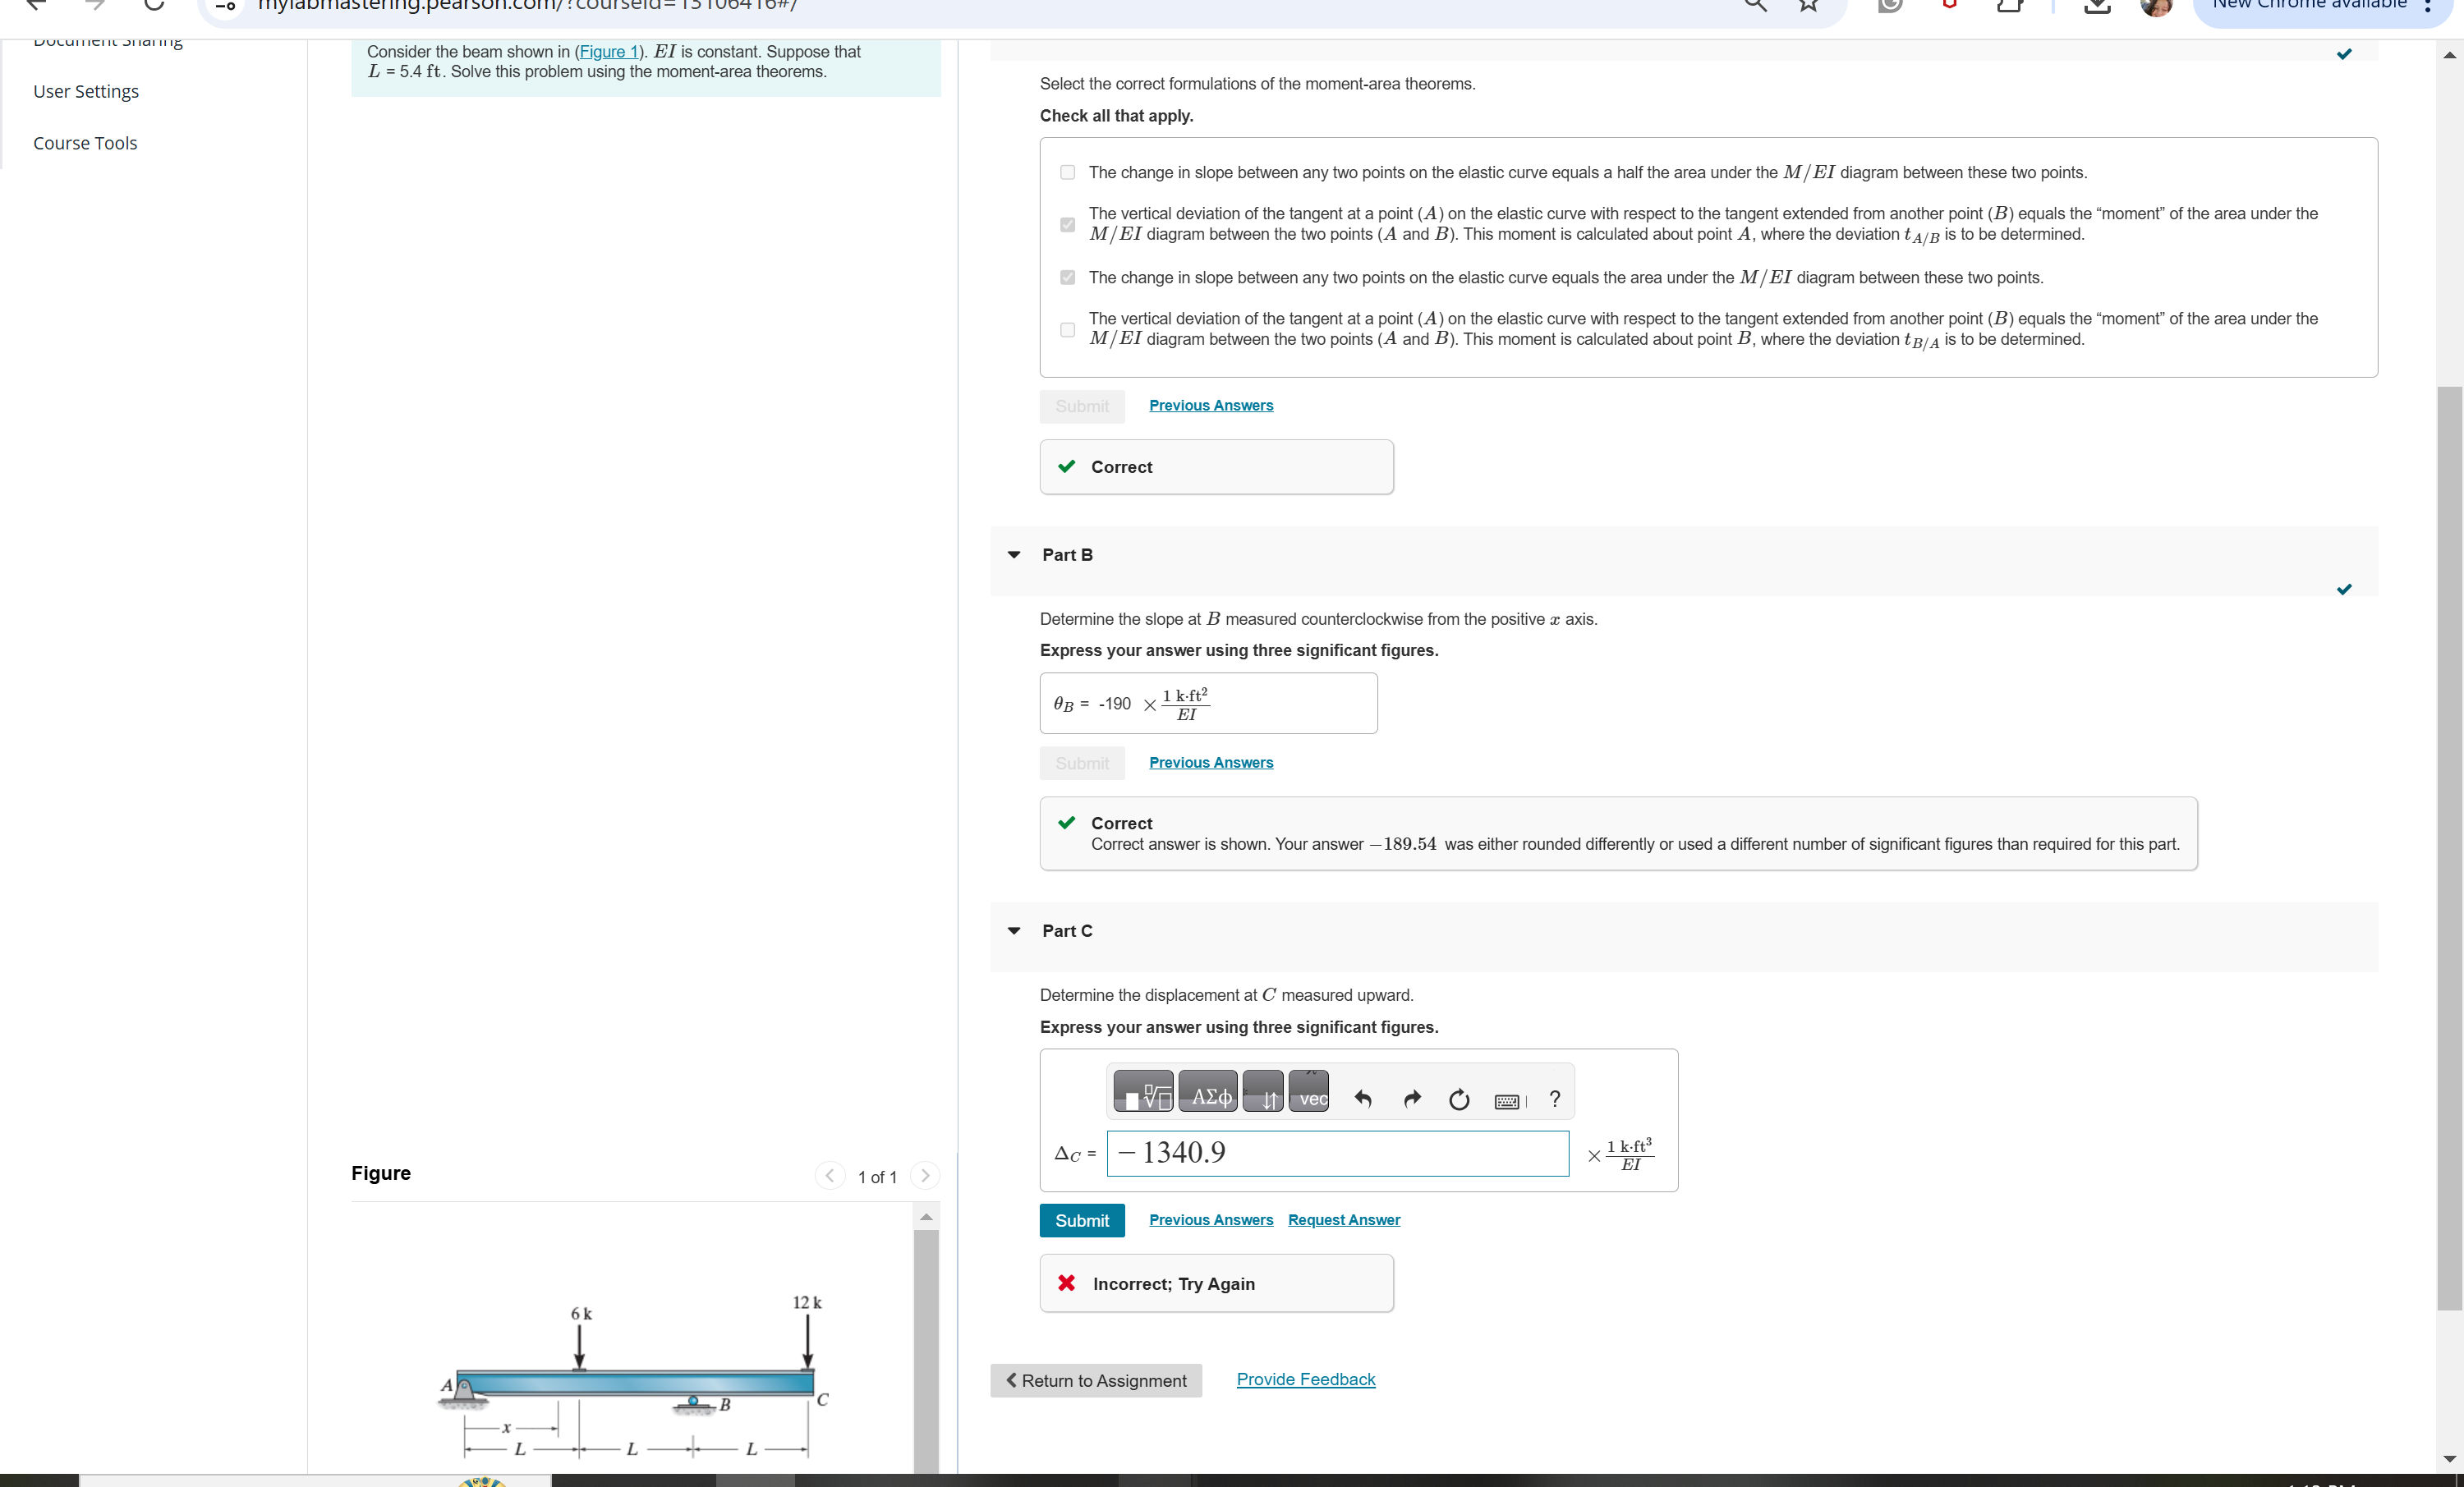This screenshot has height=1487, width=2464.
Task: Reset the answer field with circular arrow
Action: [1459, 1099]
